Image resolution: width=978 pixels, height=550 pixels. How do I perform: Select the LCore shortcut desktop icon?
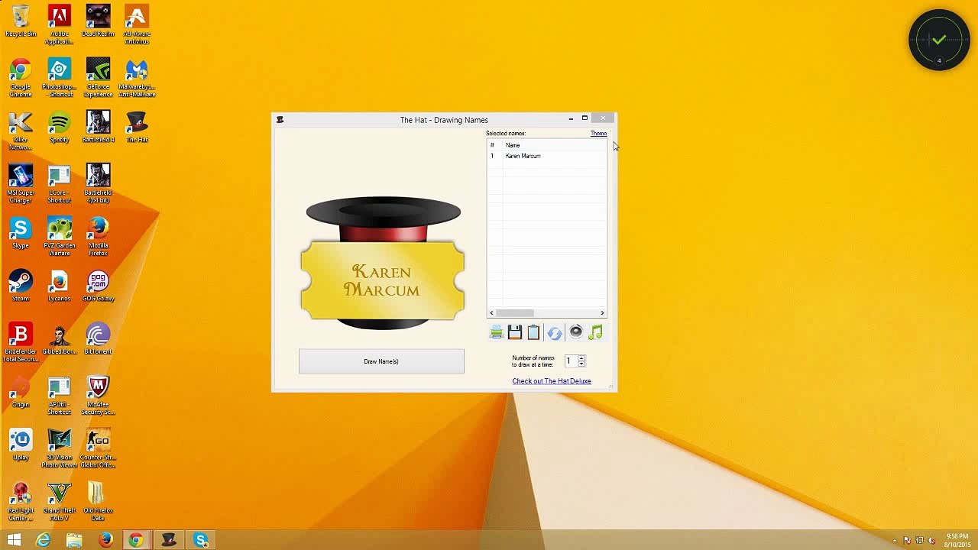[60, 183]
